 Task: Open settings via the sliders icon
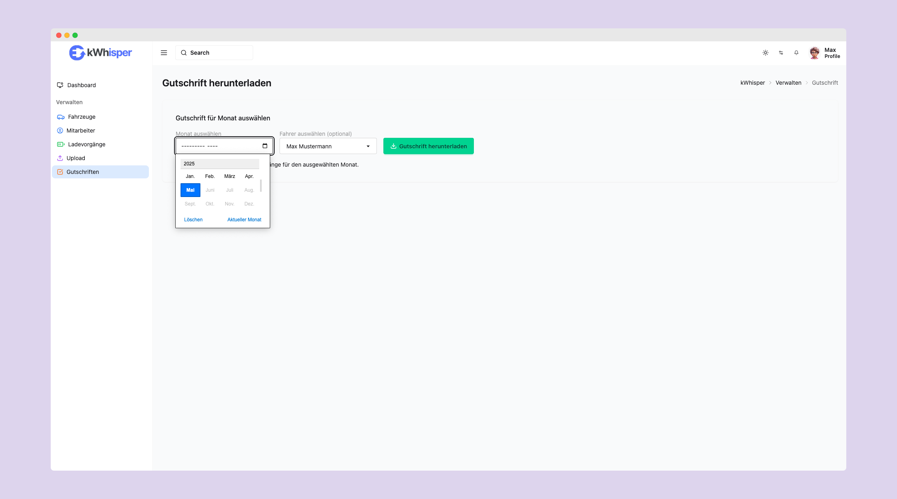coord(781,53)
